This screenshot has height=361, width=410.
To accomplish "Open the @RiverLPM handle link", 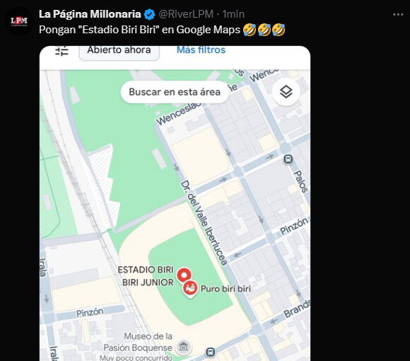I will pos(186,14).
